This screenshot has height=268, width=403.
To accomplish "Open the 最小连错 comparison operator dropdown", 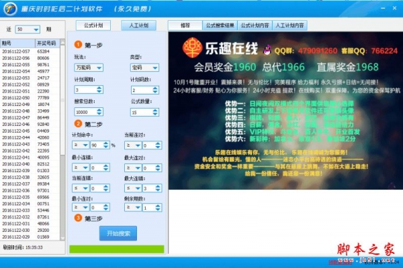I will point(81,167).
